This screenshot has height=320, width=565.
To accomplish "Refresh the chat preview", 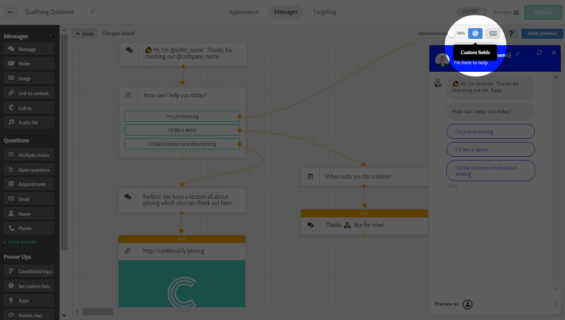I will 539,53.
